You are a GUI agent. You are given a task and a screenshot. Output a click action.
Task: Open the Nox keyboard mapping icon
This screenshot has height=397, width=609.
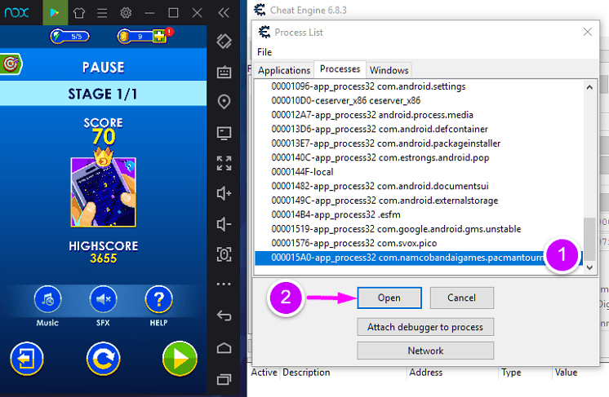click(x=224, y=72)
